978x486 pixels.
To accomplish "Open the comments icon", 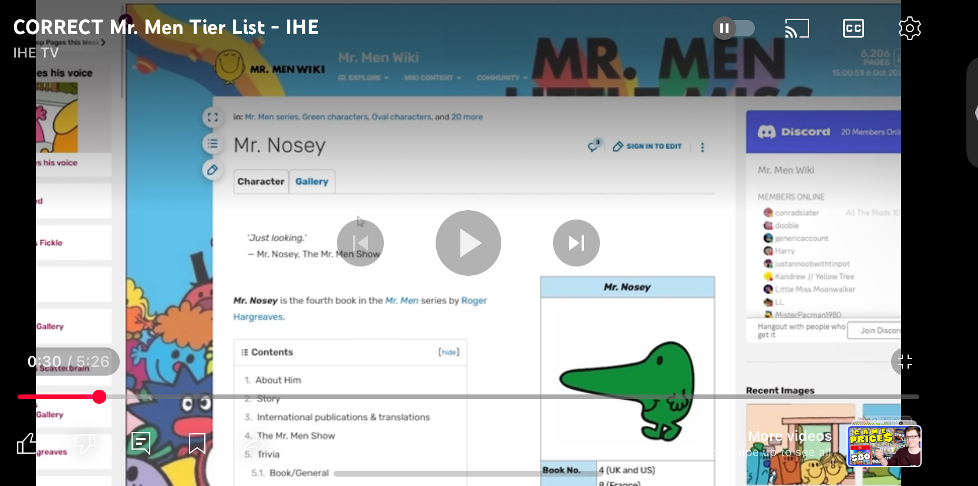I will click(141, 444).
